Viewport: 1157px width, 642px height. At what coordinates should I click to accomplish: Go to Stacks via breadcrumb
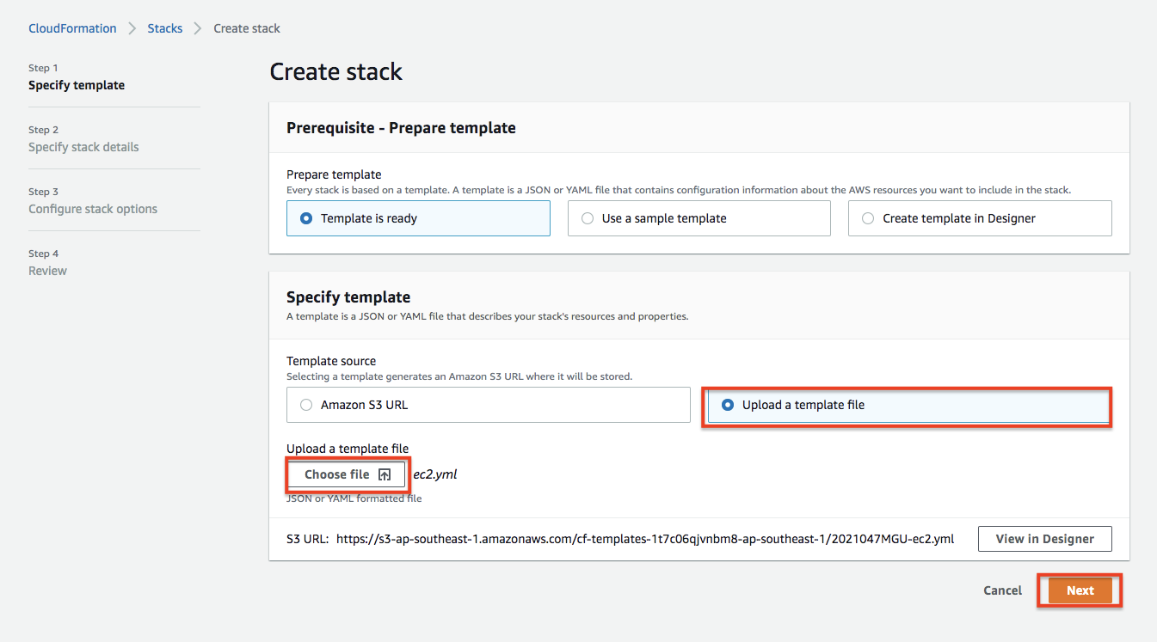(x=165, y=28)
